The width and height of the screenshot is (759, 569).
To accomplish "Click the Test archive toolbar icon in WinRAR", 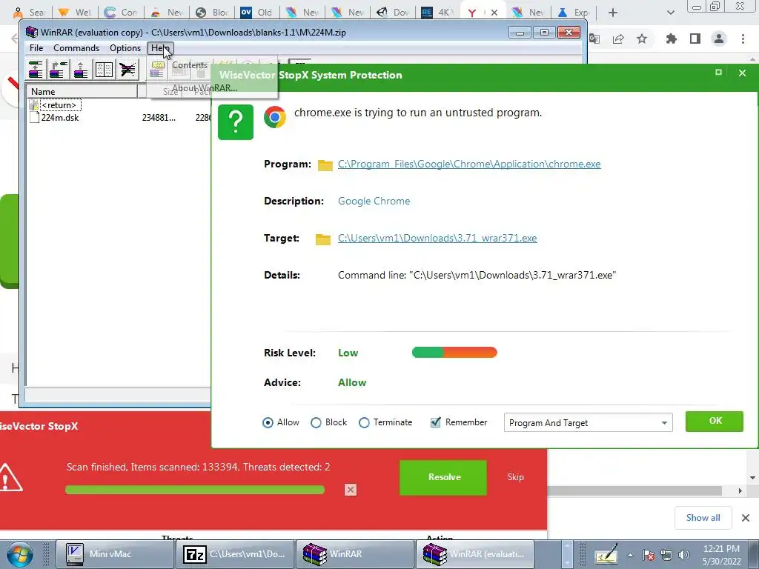I will [81, 69].
